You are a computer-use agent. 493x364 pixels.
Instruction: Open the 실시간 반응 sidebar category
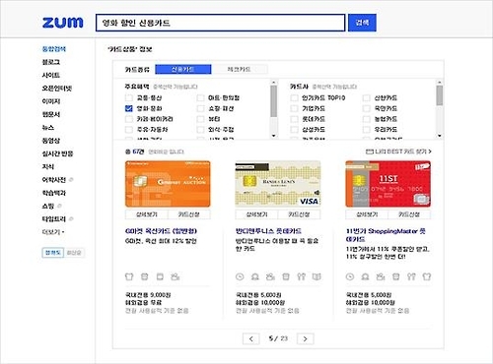[x=57, y=153]
